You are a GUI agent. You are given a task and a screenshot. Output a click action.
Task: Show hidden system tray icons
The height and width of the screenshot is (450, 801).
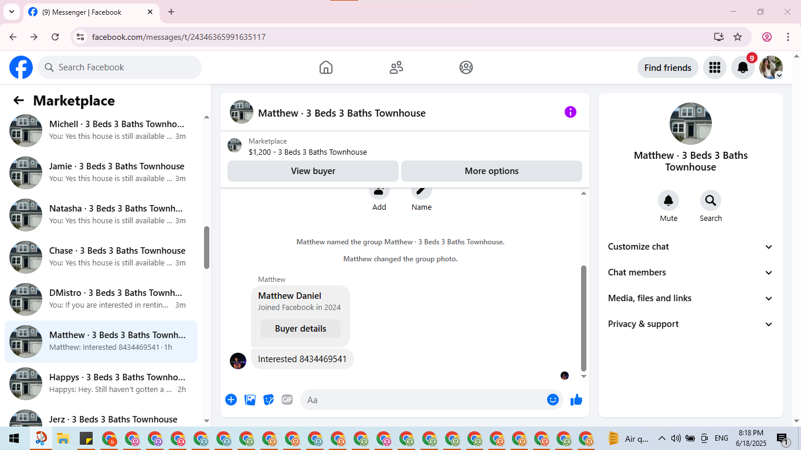[662, 438]
